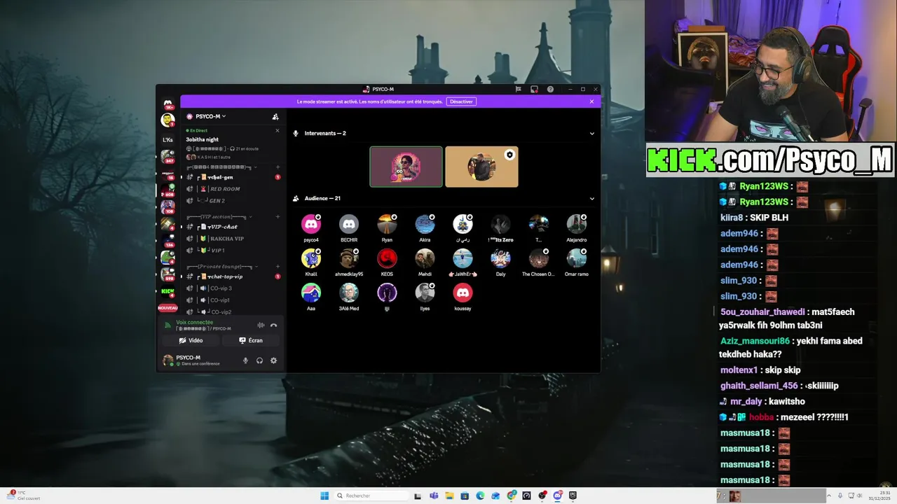Open BECHIR audience member avatar
The width and height of the screenshot is (897, 504).
click(x=349, y=224)
